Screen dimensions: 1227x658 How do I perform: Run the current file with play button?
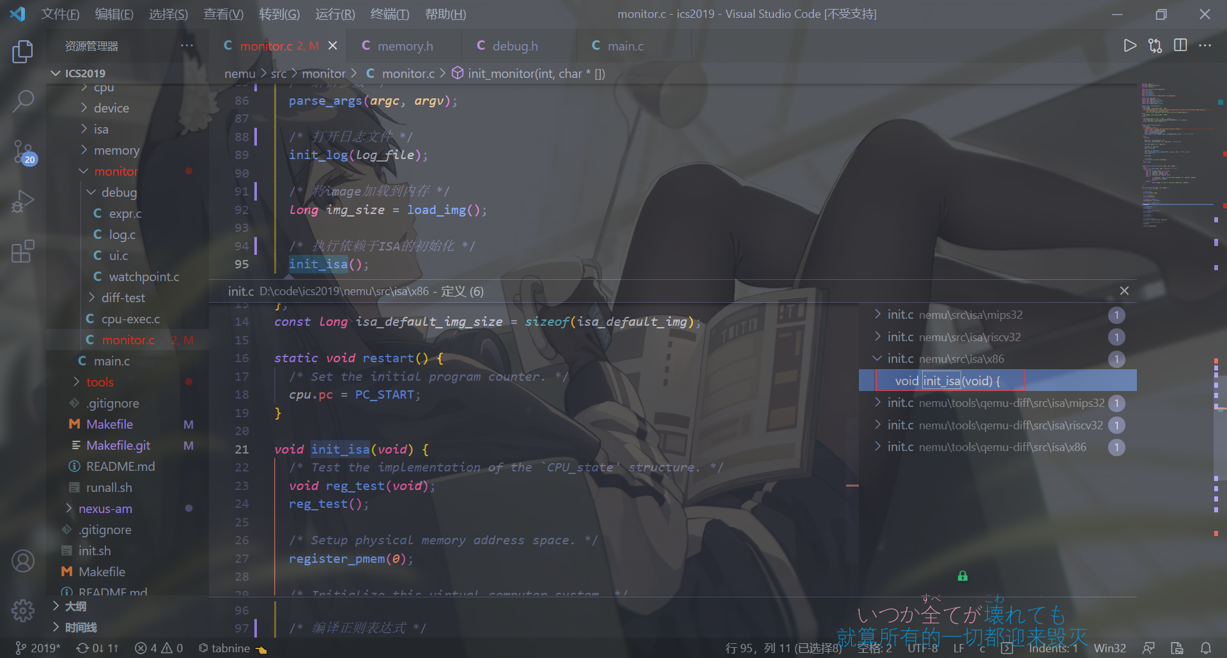pyautogui.click(x=1130, y=45)
